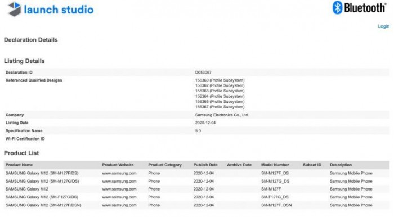The height and width of the screenshot is (217, 394).
Task: Click the Samsung Electronics Co., Ltd. company value
Action: pos(222,115)
